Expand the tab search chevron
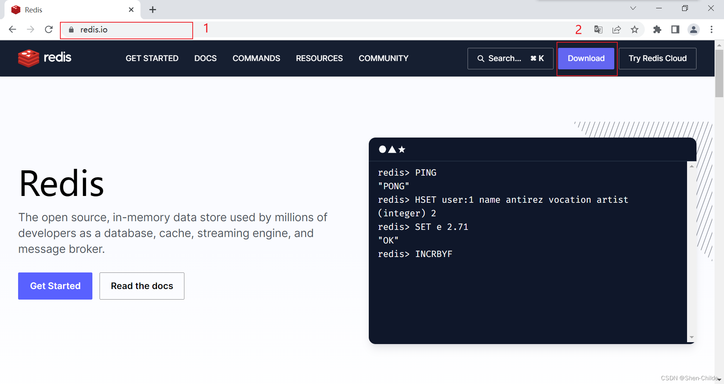This screenshot has width=724, height=384. [x=633, y=8]
